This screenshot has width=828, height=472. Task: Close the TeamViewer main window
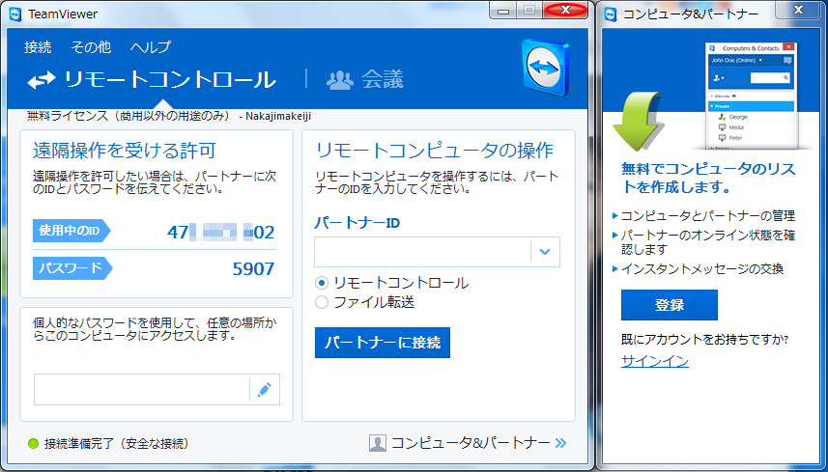tap(565, 10)
